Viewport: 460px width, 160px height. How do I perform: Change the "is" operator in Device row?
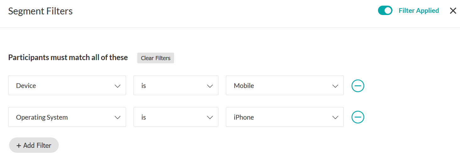click(176, 85)
